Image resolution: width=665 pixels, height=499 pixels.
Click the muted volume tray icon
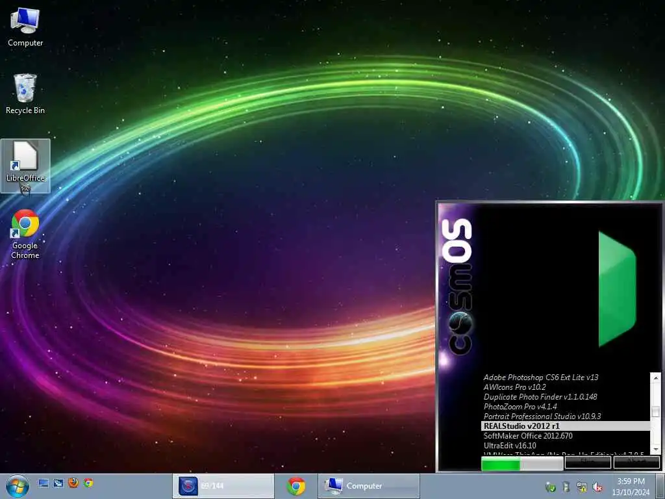597,487
